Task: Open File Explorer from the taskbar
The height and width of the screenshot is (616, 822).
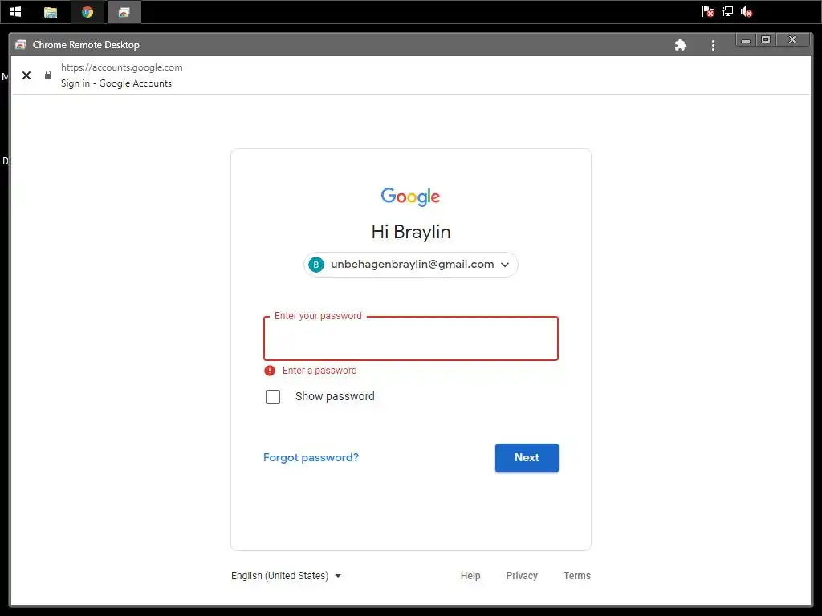Action: point(51,12)
